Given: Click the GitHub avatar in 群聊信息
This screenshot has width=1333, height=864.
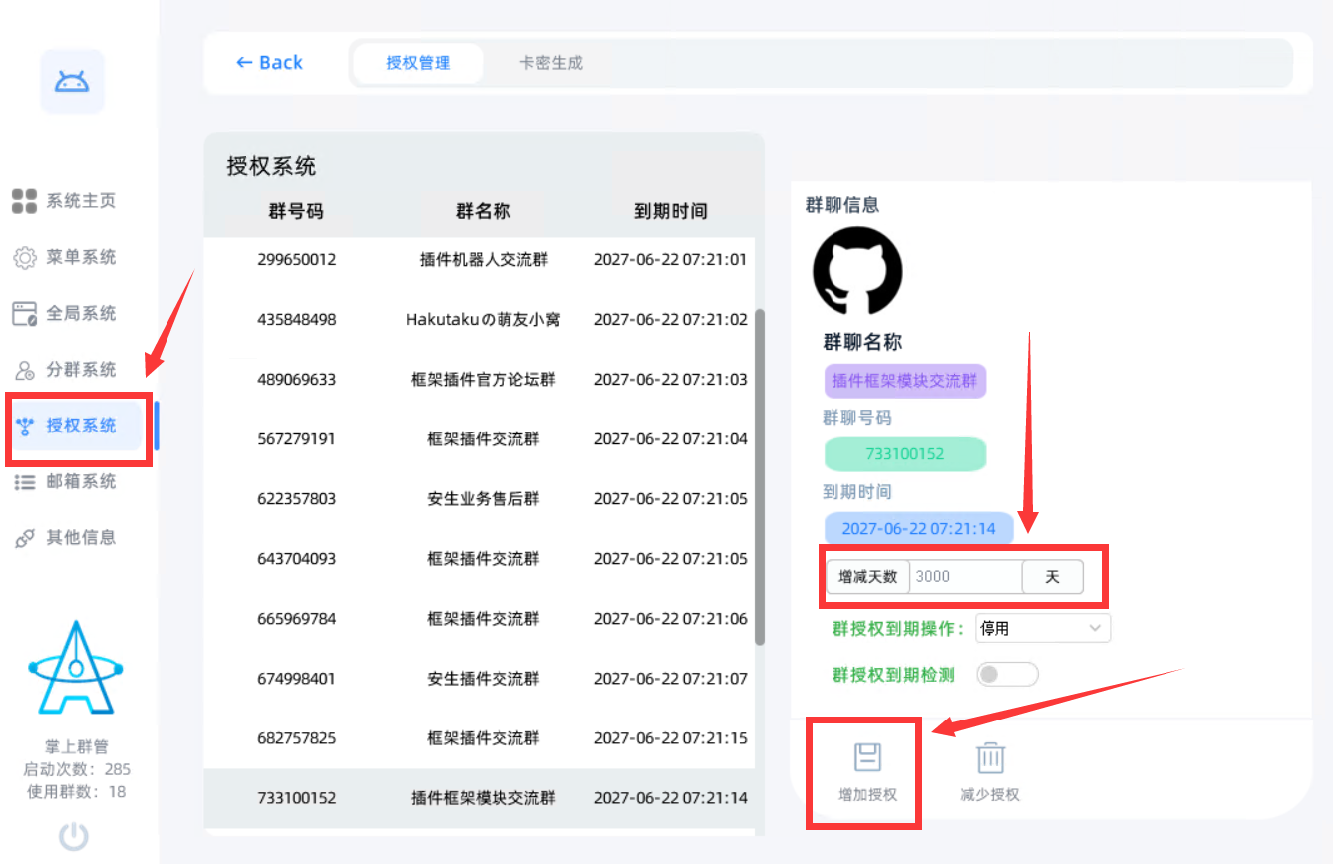Looking at the screenshot, I should coord(857,271).
